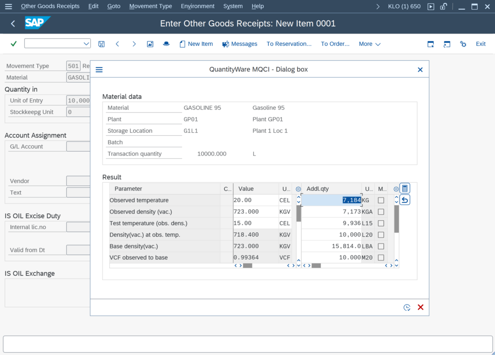Close the QuantityWare MQCI dialog box
Viewport: 495px width, 355px height.
click(x=420, y=70)
